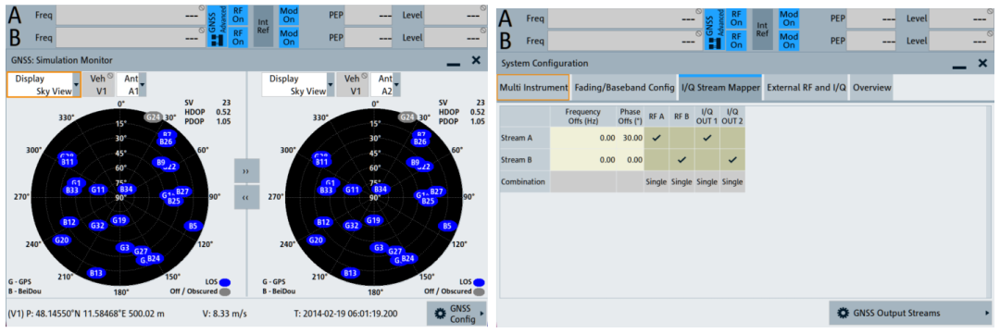Click the Veh V1 selector beside Ant A1
Screen dimensions: 1000x333
point(99,85)
